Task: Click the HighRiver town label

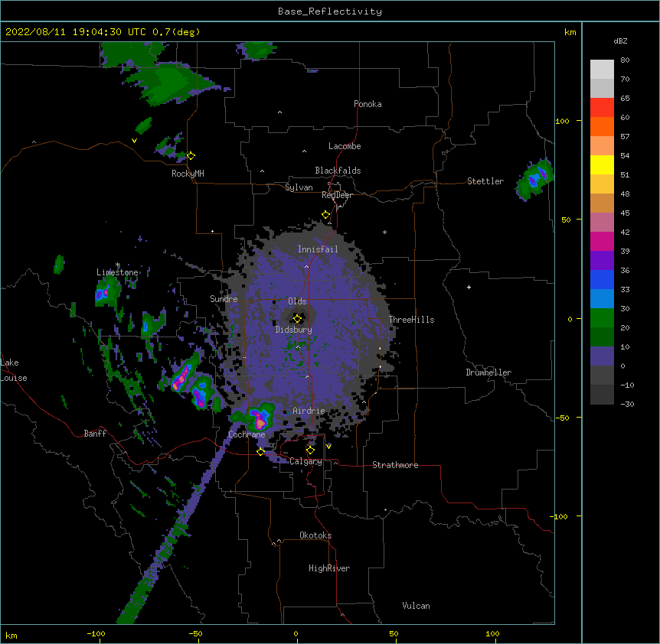Action: pos(329,568)
